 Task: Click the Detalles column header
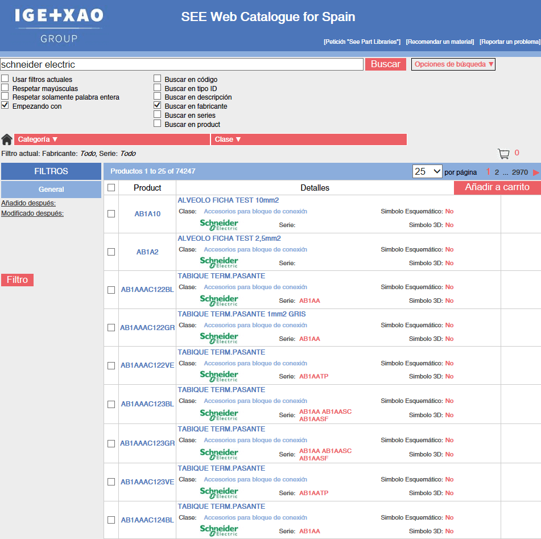315,187
